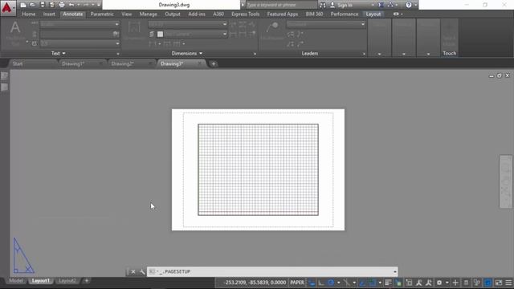Click the Multileader tool icon
514x289 pixels.
point(272,27)
